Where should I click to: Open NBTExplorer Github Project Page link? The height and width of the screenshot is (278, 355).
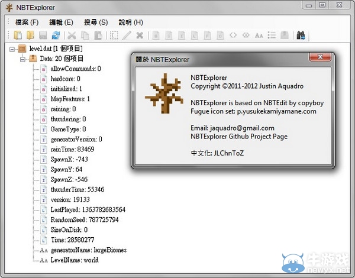coord(239,137)
